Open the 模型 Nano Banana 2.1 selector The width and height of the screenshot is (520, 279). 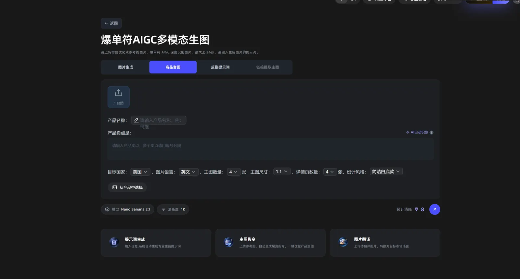tap(127, 209)
